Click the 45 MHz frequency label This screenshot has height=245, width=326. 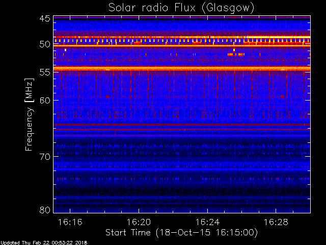(45, 18)
